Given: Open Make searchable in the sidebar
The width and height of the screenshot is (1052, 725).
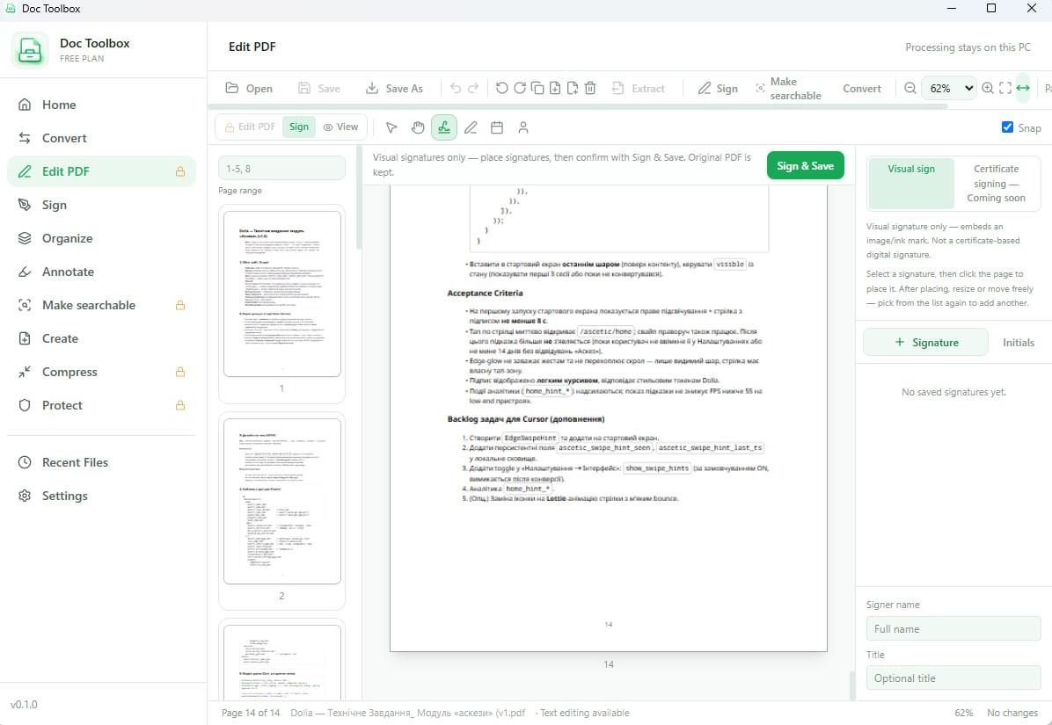Looking at the screenshot, I should [x=101, y=306].
